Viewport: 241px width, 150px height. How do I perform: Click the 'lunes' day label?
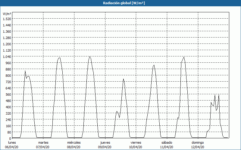point(12,142)
